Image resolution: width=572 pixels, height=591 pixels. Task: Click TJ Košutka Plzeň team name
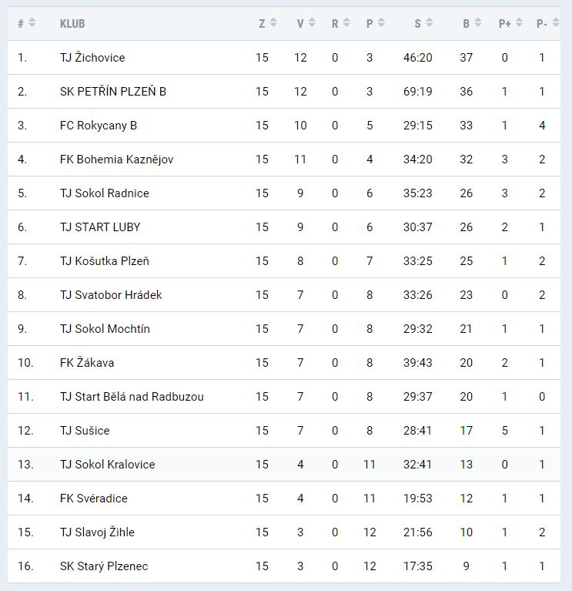pyautogui.click(x=105, y=261)
